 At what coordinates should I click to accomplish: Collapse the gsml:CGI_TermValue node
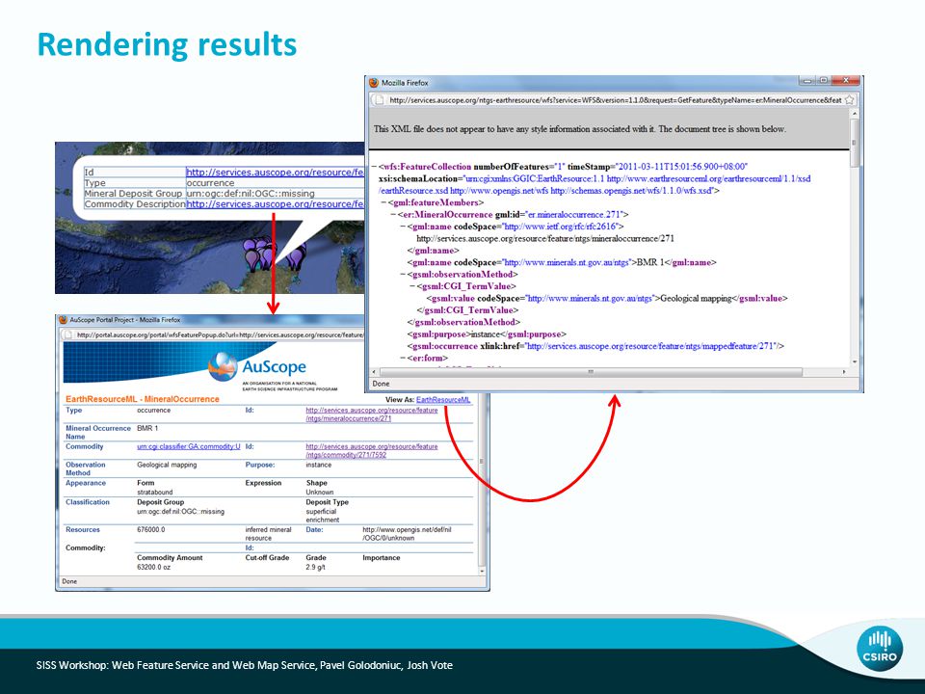tap(412, 286)
